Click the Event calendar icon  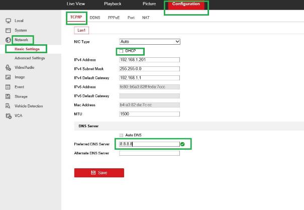[x=8, y=86]
